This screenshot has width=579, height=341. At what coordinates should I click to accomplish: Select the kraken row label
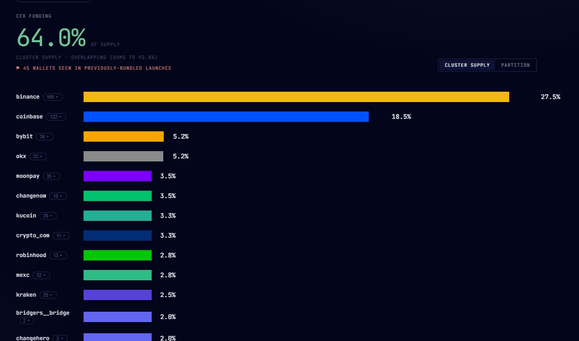click(26, 295)
